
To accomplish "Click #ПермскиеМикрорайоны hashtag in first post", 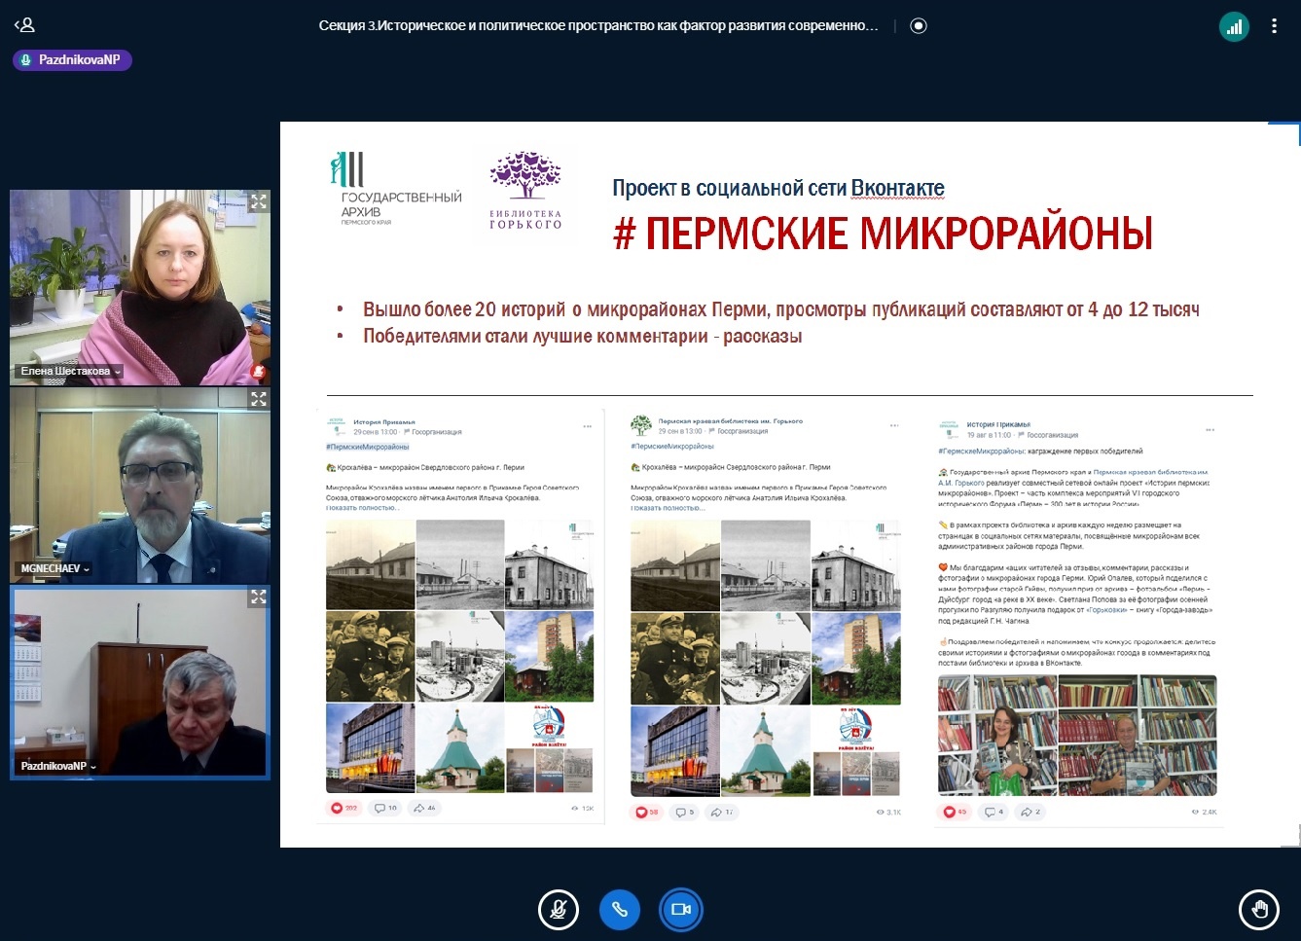I will [x=368, y=447].
